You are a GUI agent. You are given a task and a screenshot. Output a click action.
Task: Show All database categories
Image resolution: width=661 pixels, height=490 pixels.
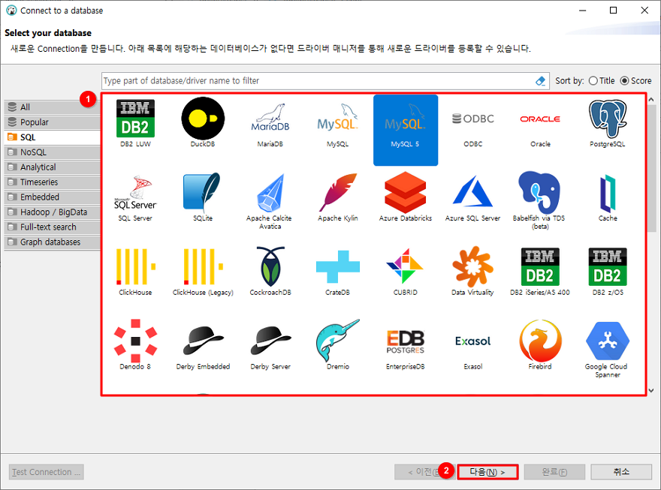tap(53, 107)
